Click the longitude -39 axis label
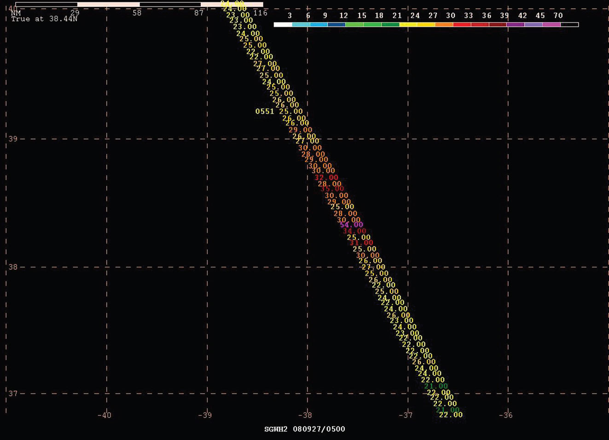 (x=205, y=415)
